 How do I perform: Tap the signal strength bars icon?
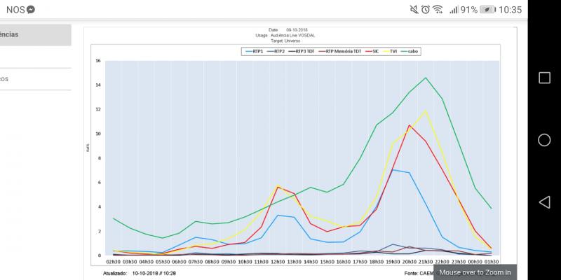[x=454, y=10]
